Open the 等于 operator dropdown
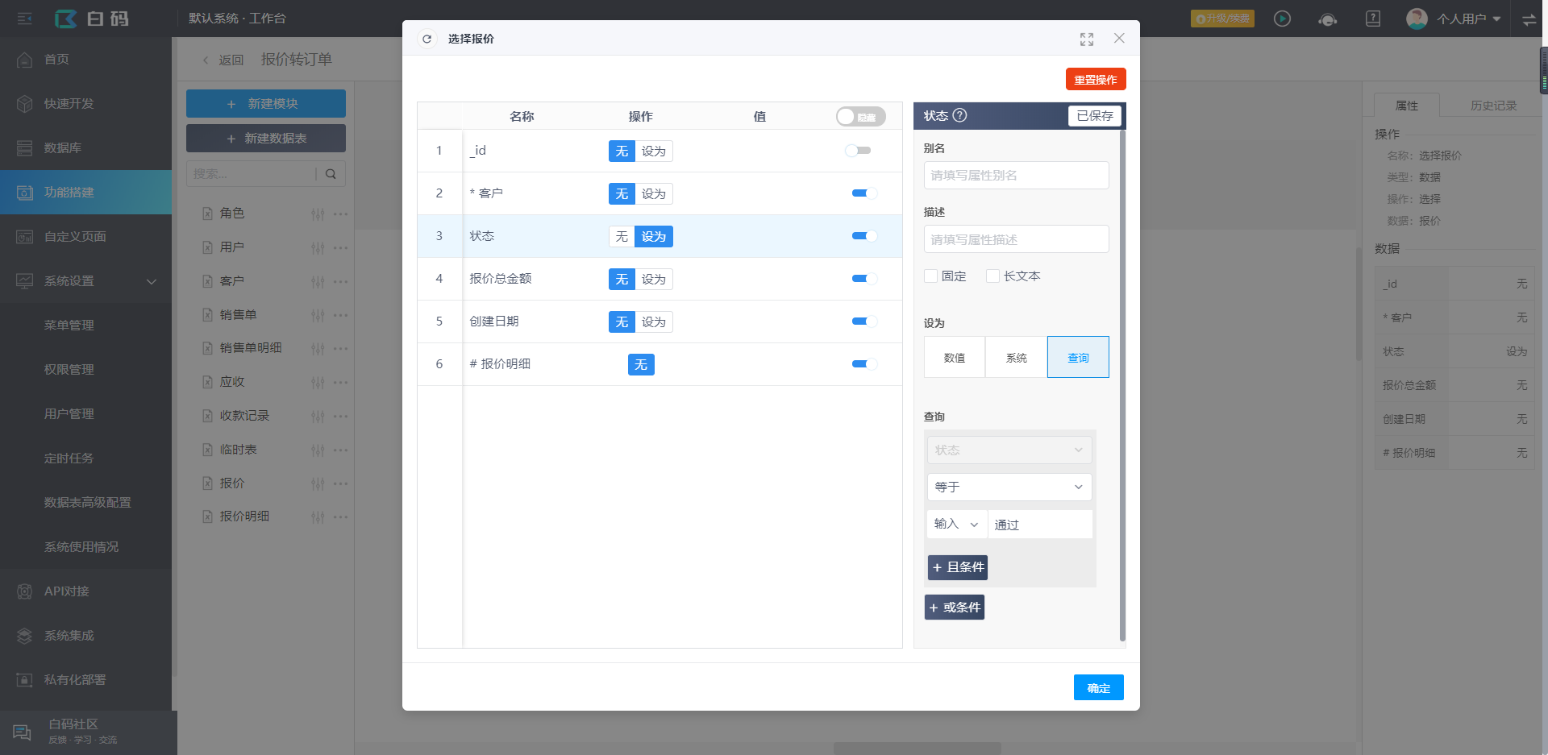The width and height of the screenshot is (1548, 755). click(x=1009, y=487)
